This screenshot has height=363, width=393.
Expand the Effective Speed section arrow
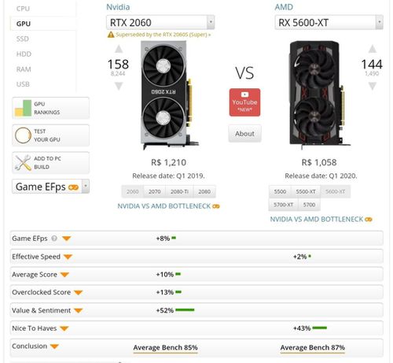[x=68, y=257]
